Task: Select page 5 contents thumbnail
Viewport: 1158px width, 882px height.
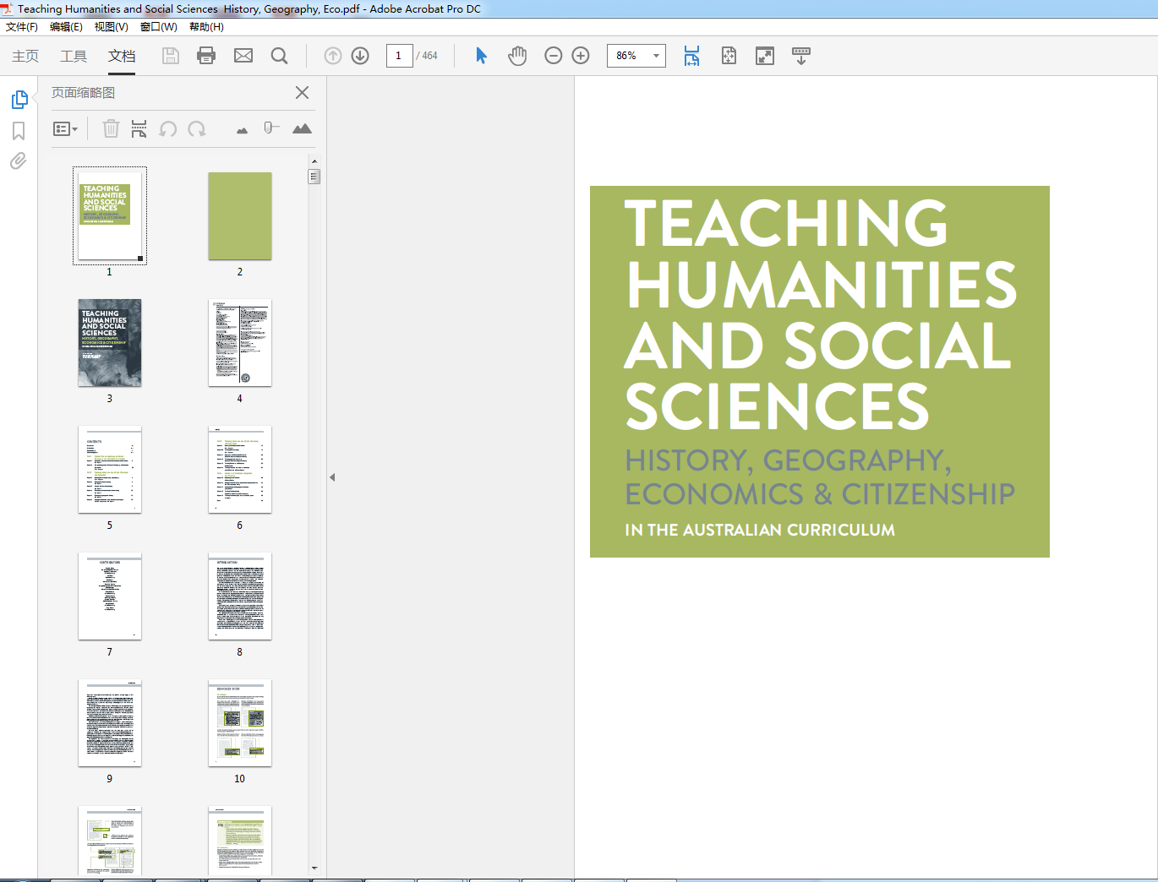Action: pyautogui.click(x=110, y=470)
